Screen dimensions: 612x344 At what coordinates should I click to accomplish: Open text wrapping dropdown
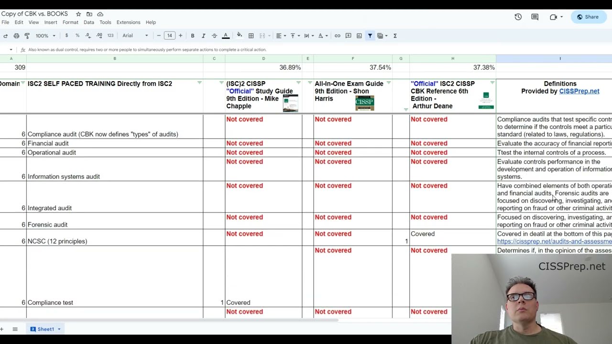click(x=308, y=36)
